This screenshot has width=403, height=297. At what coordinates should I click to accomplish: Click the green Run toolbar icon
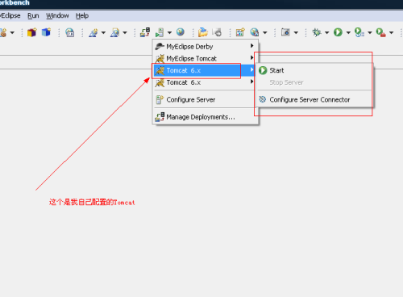coord(338,32)
